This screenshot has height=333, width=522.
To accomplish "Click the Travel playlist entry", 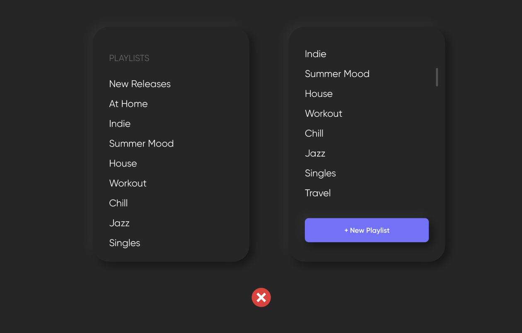I will pyautogui.click(x=318, y=193).
